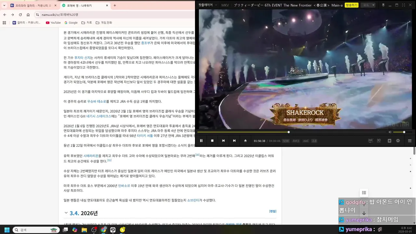
Task: Go to the browser home page
Action: point(28,15)
